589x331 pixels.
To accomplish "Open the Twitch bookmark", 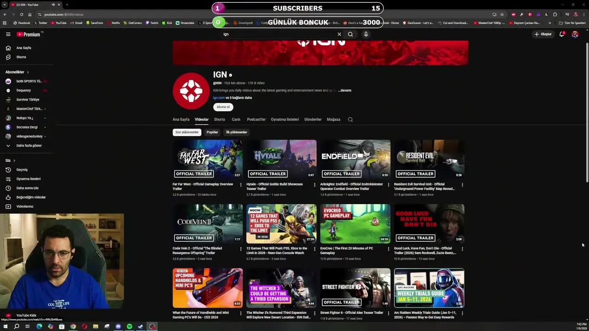I will (x=152, y=23).
